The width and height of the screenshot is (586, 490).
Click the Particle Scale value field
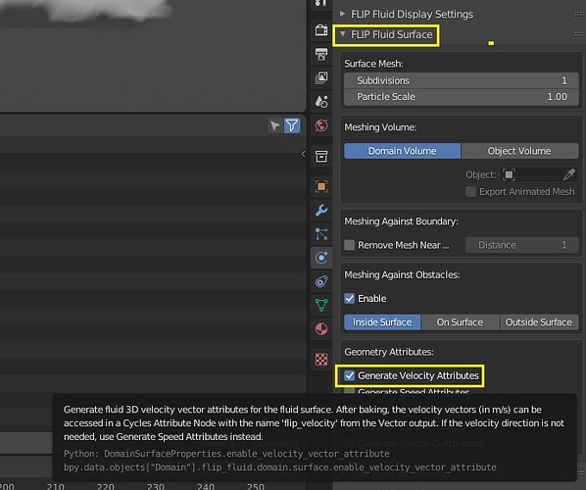(462, 97)
